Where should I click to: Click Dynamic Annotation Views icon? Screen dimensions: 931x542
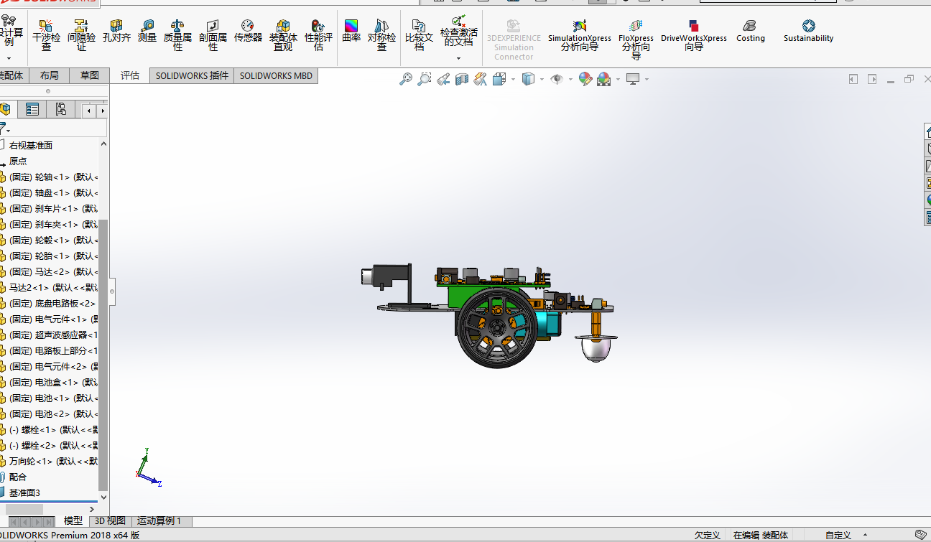click(481, 79)
